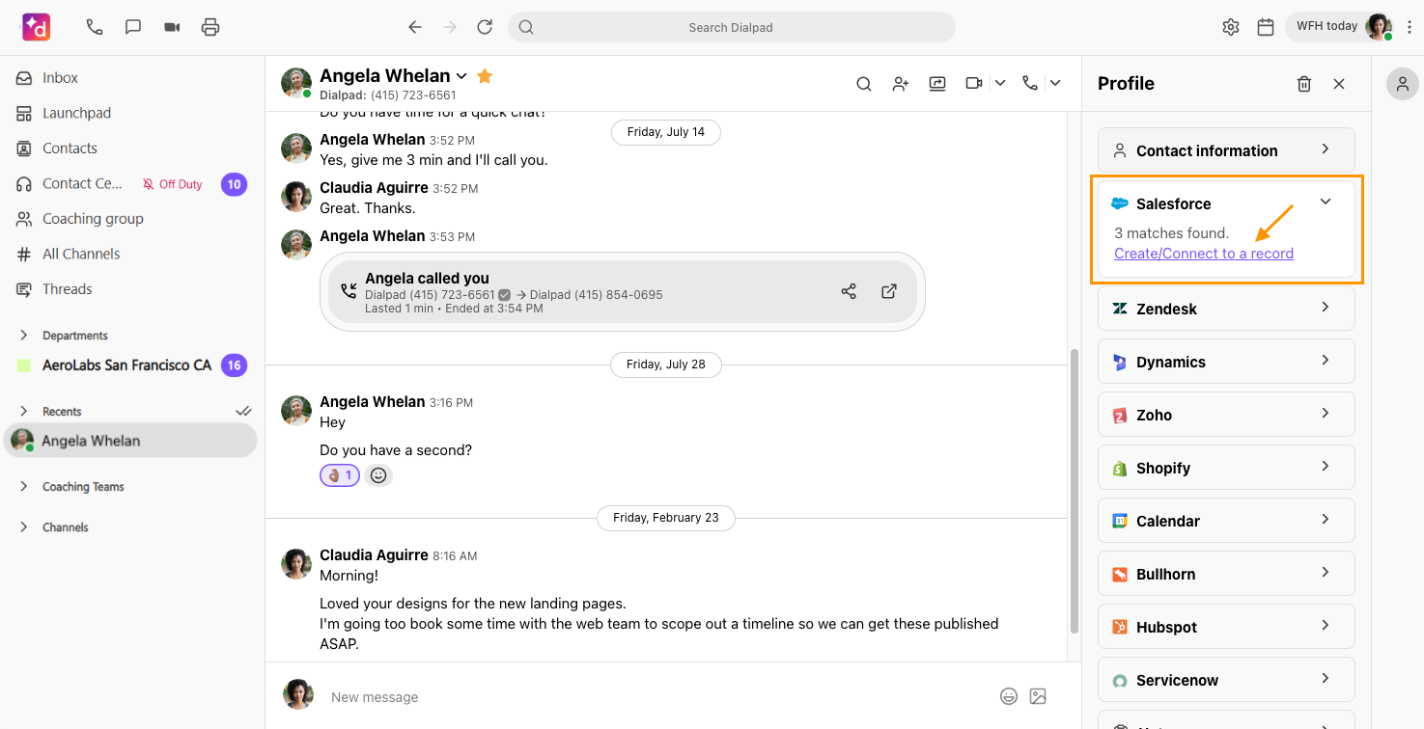This screenshot has height=729, width=1424.
Task: Attach an image in message box
Action: [x=1038, y=696]
